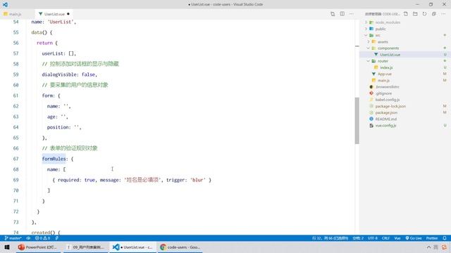Click the open changes icon in the editor toolbar

pyautogui.click(x=333, y=14)
